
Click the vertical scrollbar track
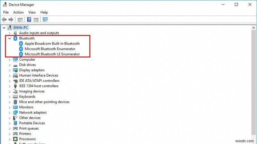click(253, 82)
